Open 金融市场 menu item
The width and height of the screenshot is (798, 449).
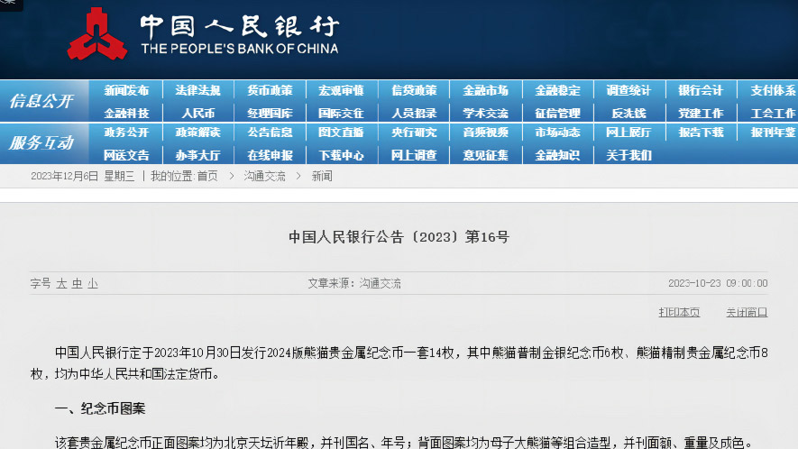[485, 91]
